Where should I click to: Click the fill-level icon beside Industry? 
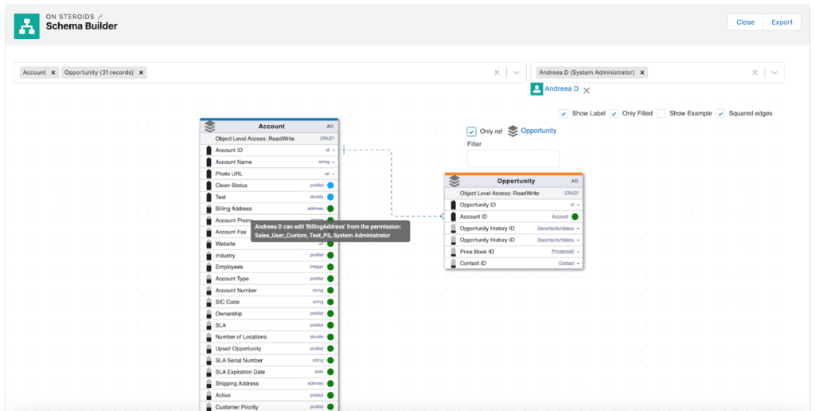[209, 256]
